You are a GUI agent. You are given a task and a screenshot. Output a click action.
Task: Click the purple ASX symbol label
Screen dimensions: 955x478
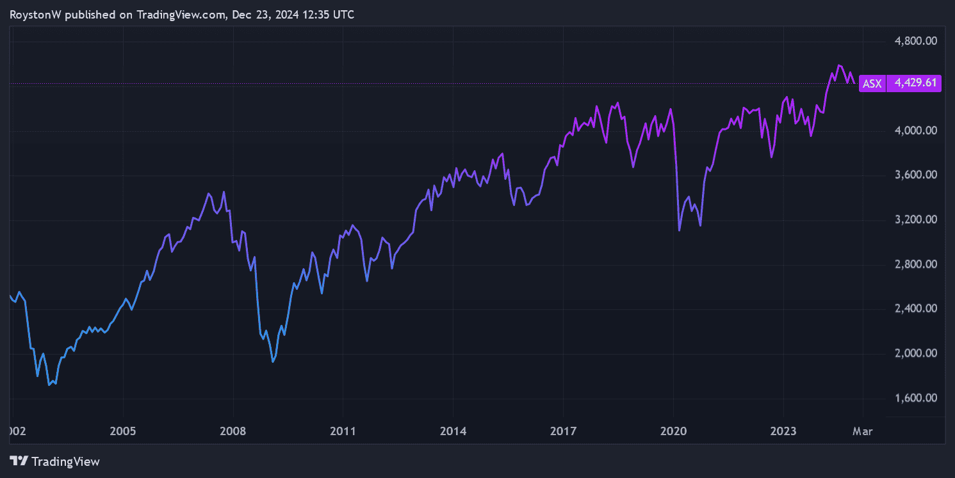872,83
